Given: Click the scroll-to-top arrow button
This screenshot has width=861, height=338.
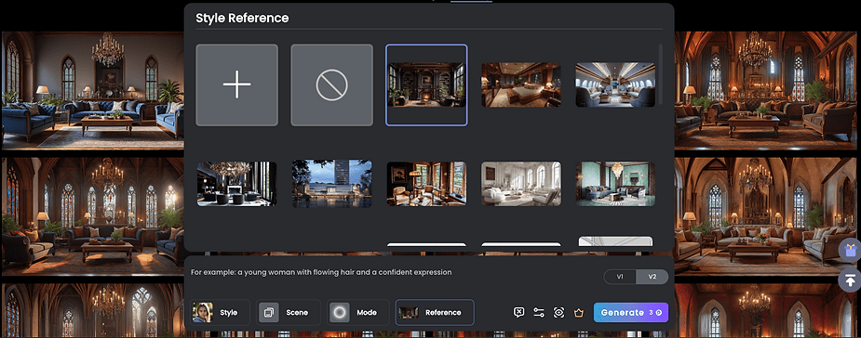Looking at the screenshot, I should point(850,280).
